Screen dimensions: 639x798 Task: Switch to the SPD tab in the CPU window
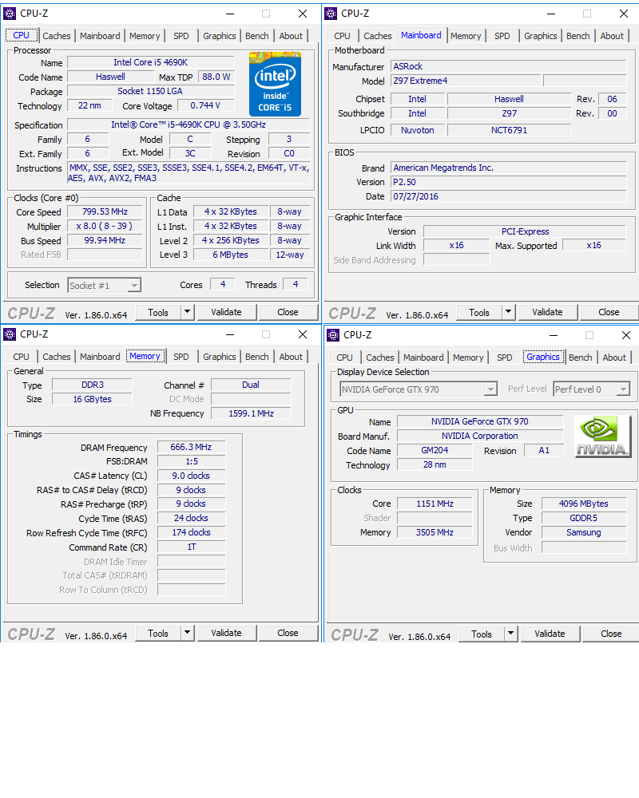click(181, 36)
